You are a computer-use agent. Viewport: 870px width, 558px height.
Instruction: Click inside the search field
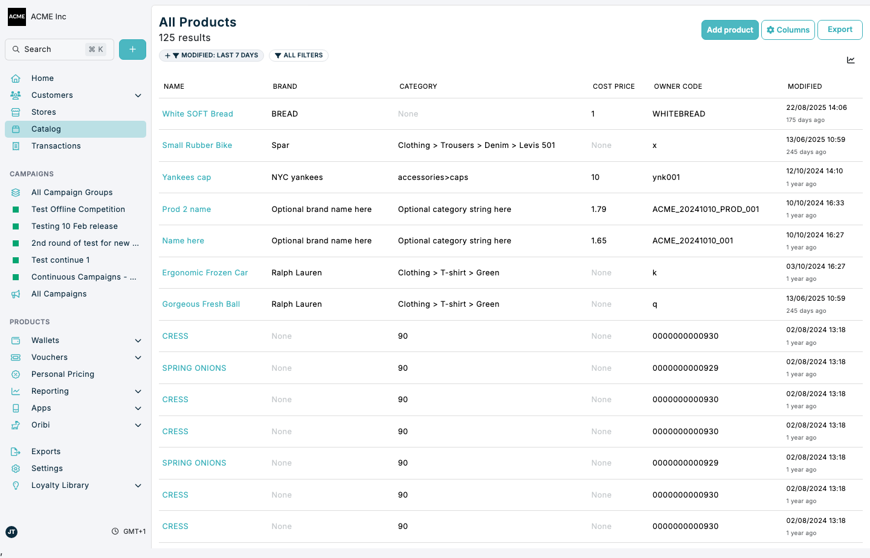[59, 49]
